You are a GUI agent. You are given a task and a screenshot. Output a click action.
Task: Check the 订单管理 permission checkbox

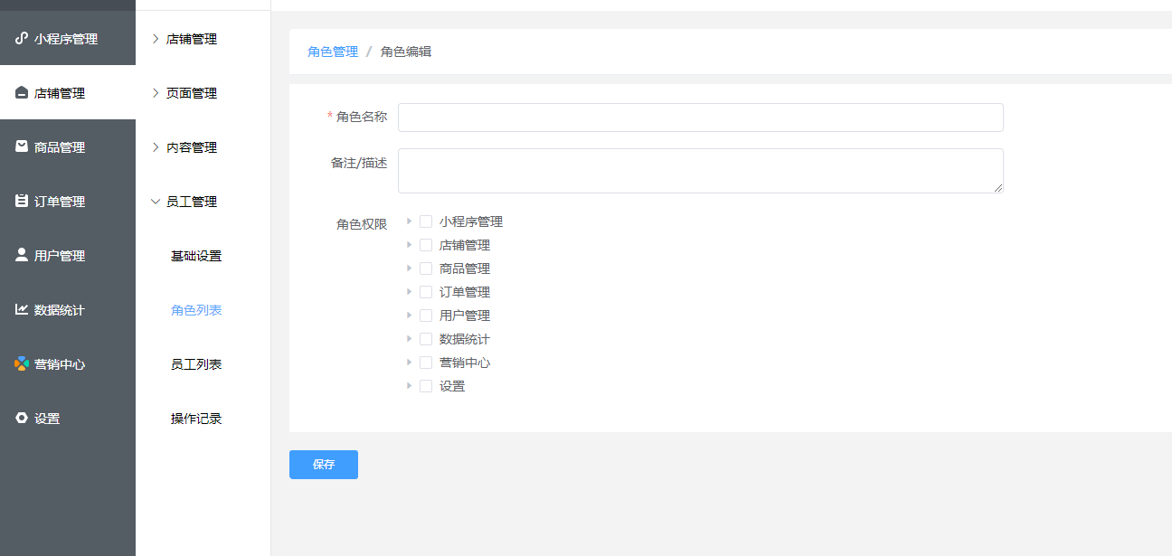pos(426,292)
